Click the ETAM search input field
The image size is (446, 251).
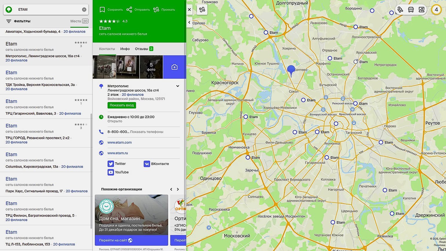48,10
